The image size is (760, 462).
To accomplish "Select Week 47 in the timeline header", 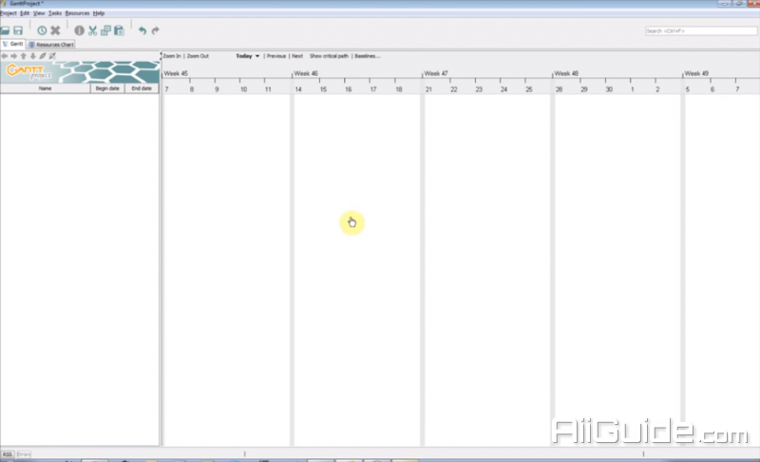I will (436, 74).
